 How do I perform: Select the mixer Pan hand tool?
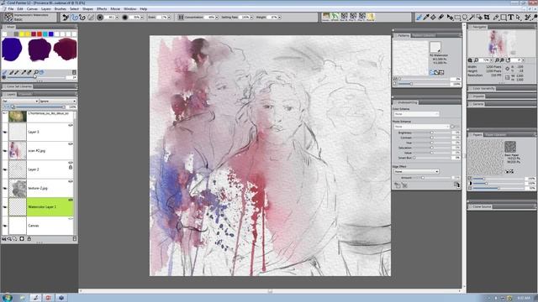(x=41, y=72)
